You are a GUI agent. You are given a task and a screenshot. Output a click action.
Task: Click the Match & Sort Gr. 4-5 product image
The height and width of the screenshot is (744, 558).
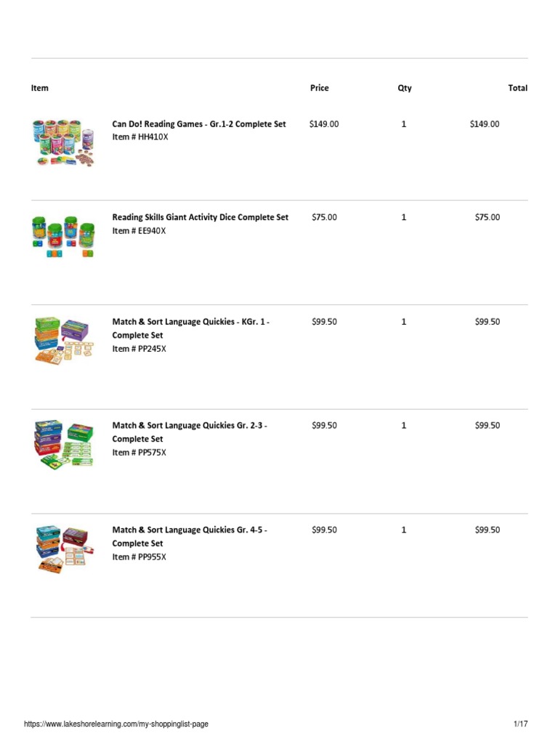pos(63,548)
